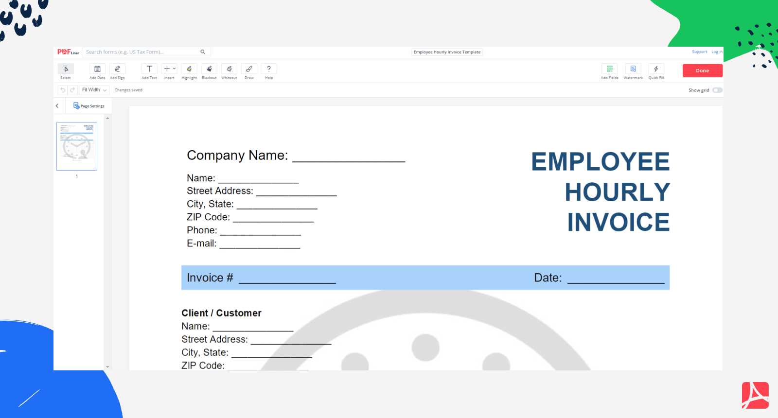Choose the Add Sign tool

click(x=117, y=71)
